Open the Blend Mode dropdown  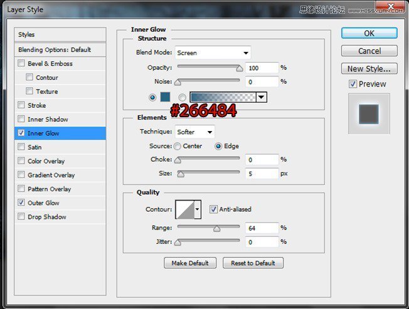[x=213, y=53]
